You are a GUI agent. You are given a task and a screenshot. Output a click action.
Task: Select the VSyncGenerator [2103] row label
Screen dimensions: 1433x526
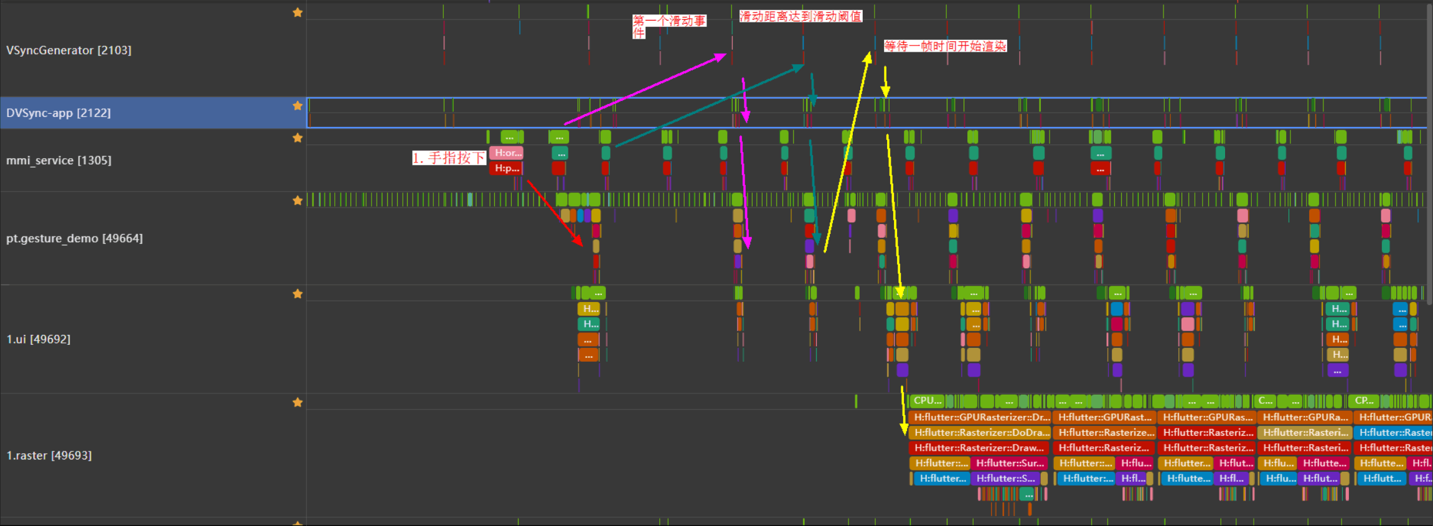click(68, 50)
